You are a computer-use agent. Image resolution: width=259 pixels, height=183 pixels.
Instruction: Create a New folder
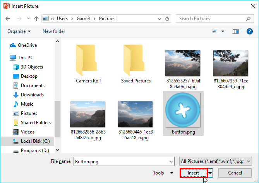click(x=54, y=31)
